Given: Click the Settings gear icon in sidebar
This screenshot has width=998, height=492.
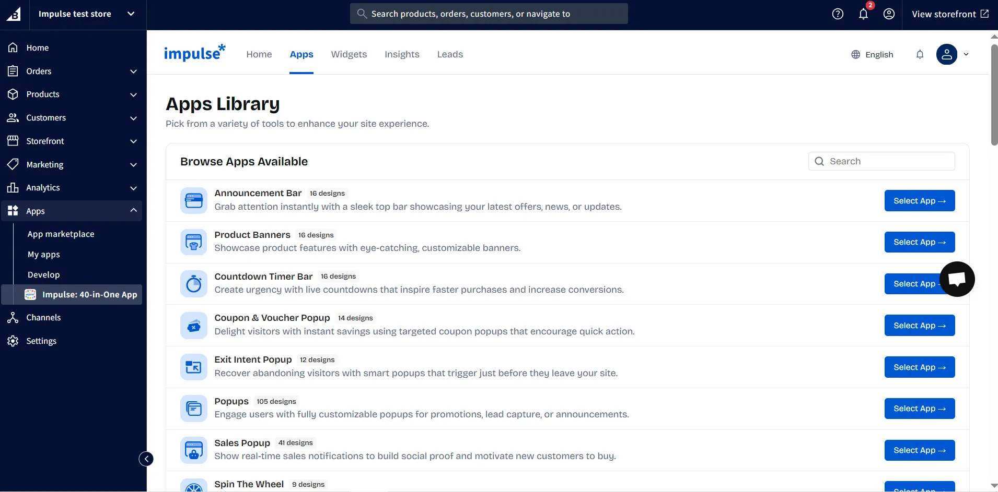Looking at the screenshot, I should 13,341.
